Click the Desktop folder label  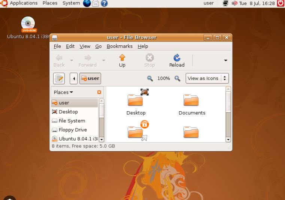point(136,113)
